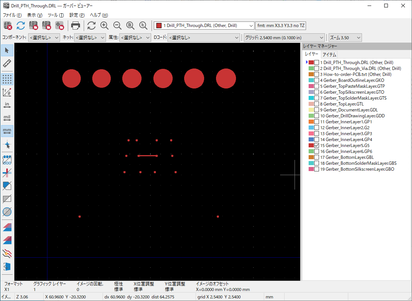Click the flip view icon at bottom-left
The height and width of the screenshot is (301, 412).
(7, 267)
